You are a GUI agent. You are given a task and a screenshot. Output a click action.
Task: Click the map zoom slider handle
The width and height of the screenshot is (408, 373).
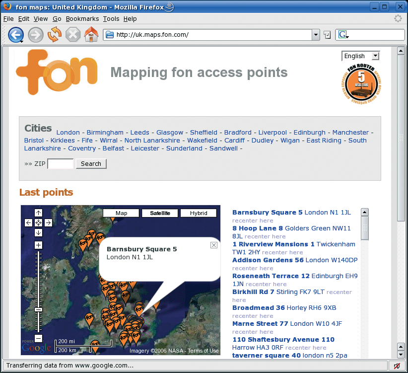point(39,309)
